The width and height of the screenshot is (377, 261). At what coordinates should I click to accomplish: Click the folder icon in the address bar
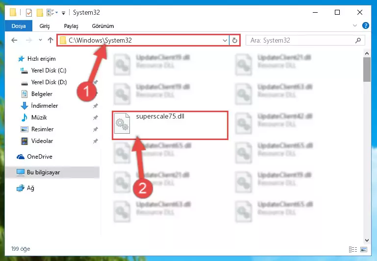tap(63, 40)
